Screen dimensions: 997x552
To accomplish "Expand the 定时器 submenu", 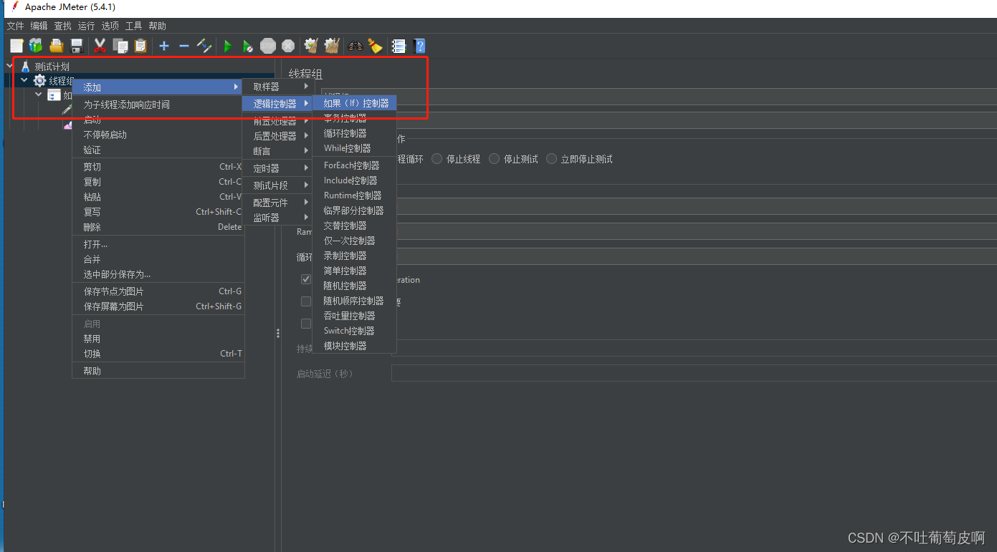I will [x=278, y=168].
